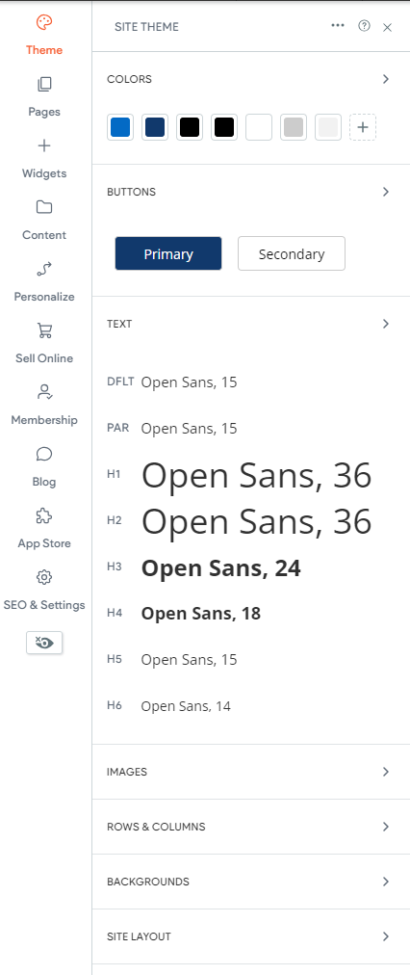Viewport: 410px width, 975px height.
Task: Open the Images settings row
Action: tap(251, 772)
